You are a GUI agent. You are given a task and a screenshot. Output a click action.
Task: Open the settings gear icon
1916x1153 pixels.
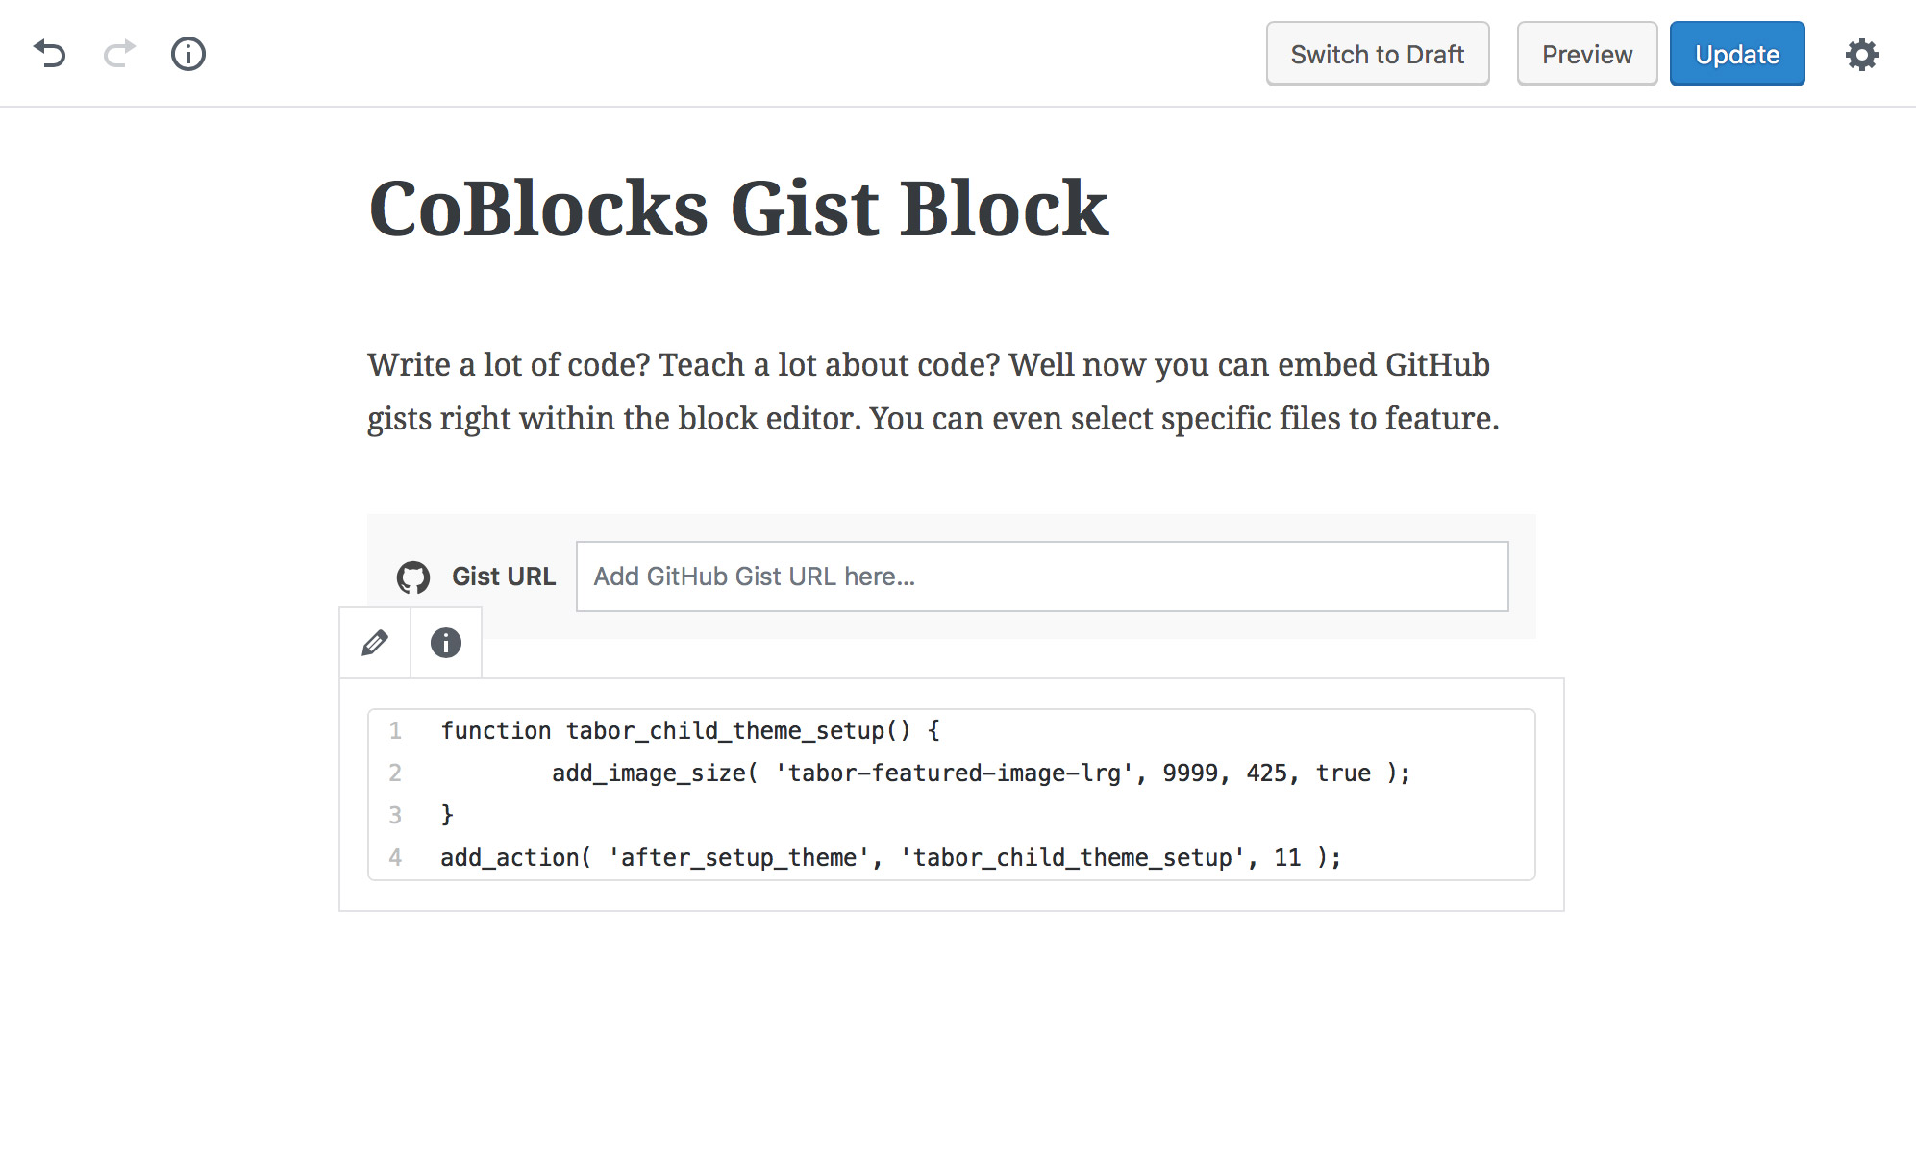[1861, 55]
